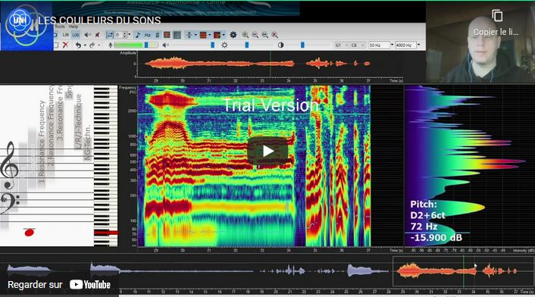Open the Tools menu
Screen dimensions: 535x297
pyautogui.click(x=59, y=27)
